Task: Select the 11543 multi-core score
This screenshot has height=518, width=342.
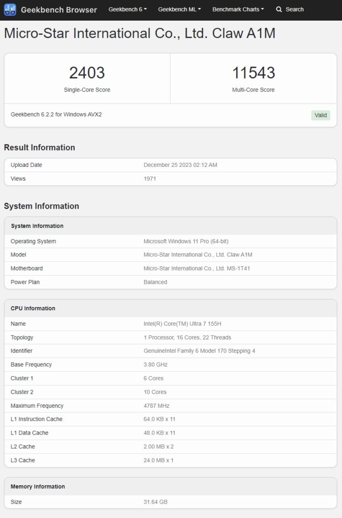Action: coord(253,73)
